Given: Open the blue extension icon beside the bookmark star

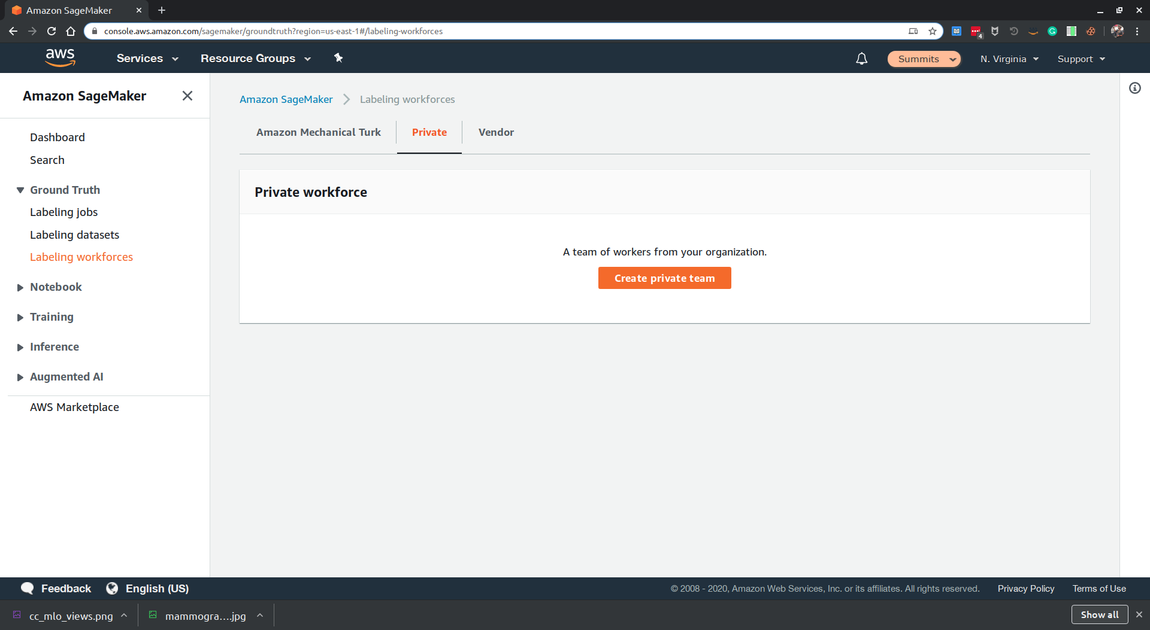Looking at the screenshot, I should [957, 31].
